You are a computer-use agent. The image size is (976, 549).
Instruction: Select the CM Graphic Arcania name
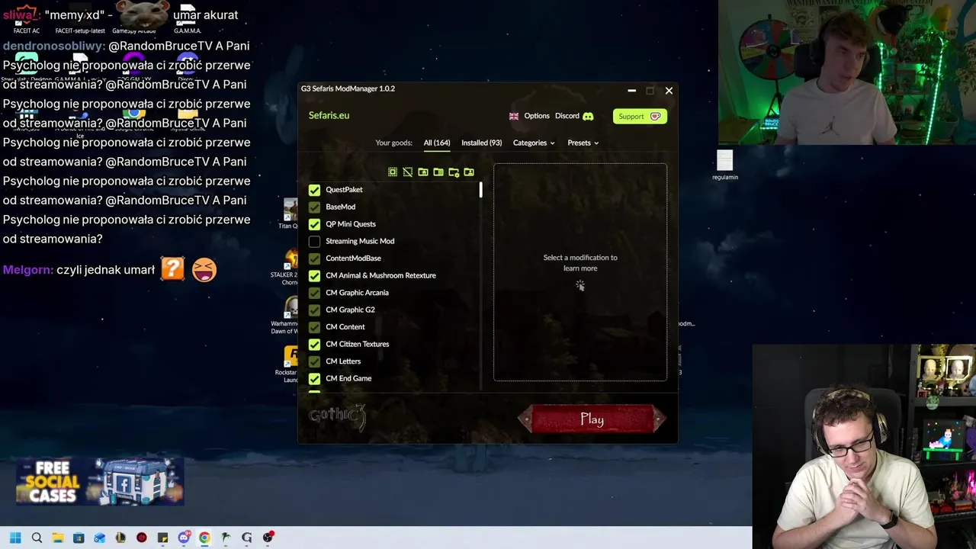coord(357,293)
